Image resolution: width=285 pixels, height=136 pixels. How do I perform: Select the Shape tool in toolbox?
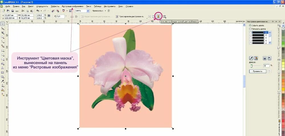[x=3, y=28]
